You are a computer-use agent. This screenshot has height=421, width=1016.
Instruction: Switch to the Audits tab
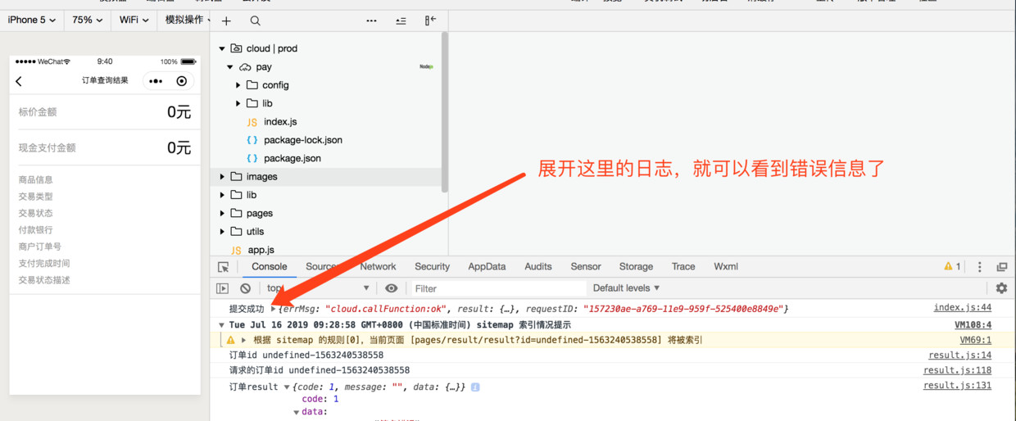point(538,267)
